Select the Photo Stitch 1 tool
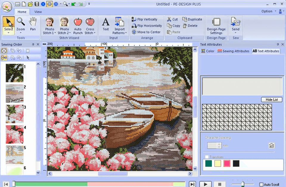Viewport: 286px width, 187px height. coord(49,25)
